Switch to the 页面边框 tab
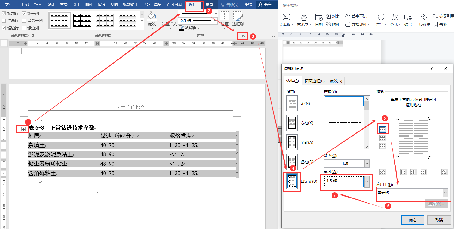Image resolution: width=454 pixels, height=229 pixels. 314,81
